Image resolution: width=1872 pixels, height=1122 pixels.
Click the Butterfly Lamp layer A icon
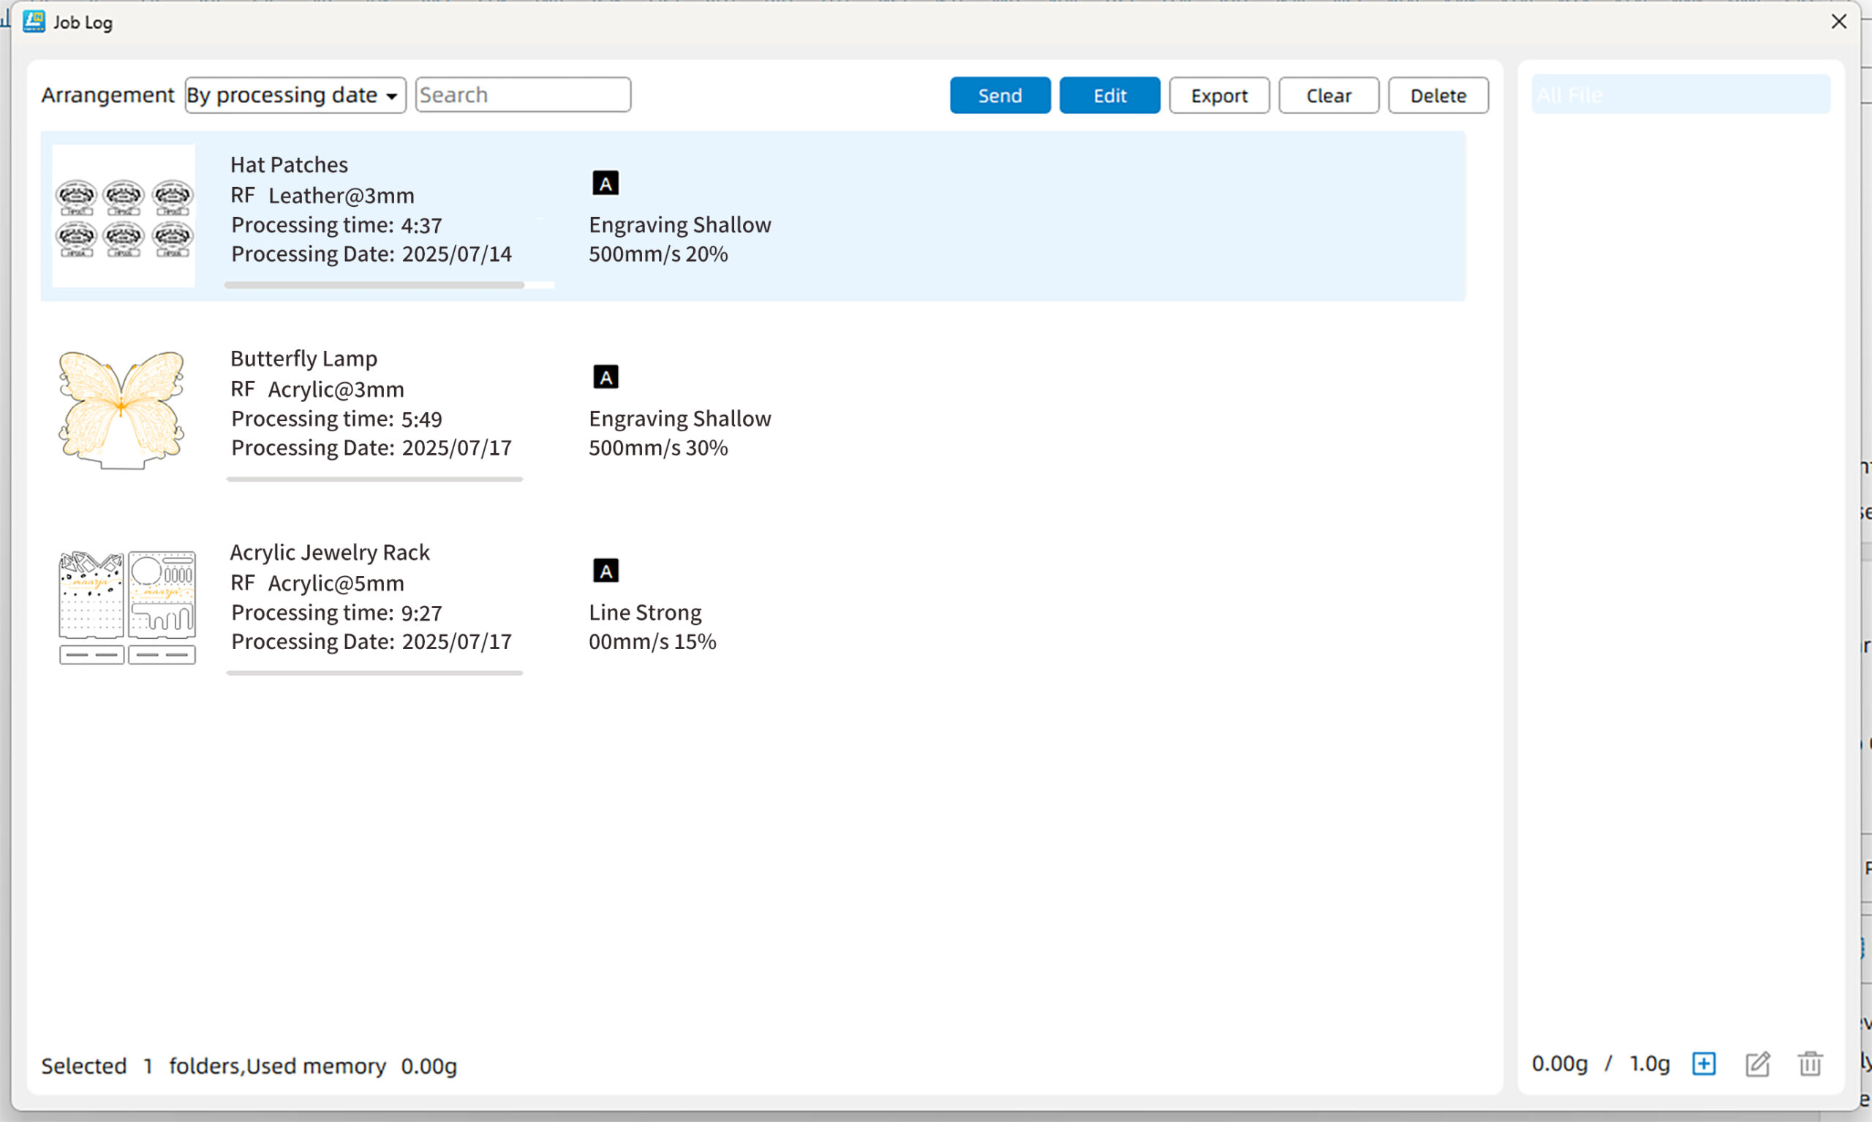pyautogui.click(x=605, y=376)
